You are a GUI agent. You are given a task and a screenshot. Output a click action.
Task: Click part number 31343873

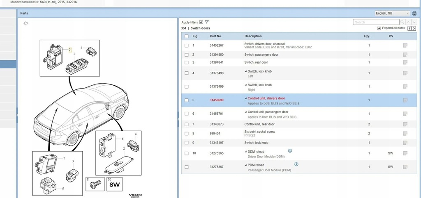point(216,124)
